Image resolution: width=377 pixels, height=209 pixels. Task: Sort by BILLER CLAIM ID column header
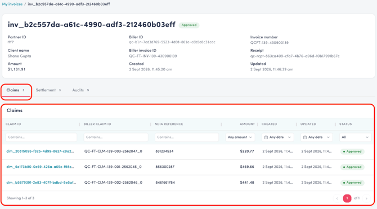click(x=97, y=124)
